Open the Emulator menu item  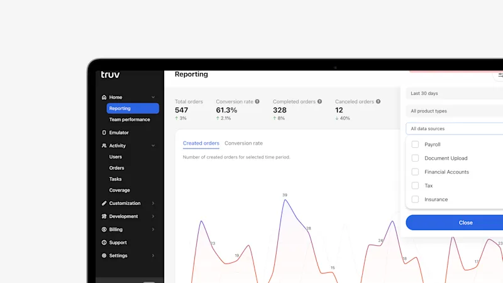[x=119, y=133]
